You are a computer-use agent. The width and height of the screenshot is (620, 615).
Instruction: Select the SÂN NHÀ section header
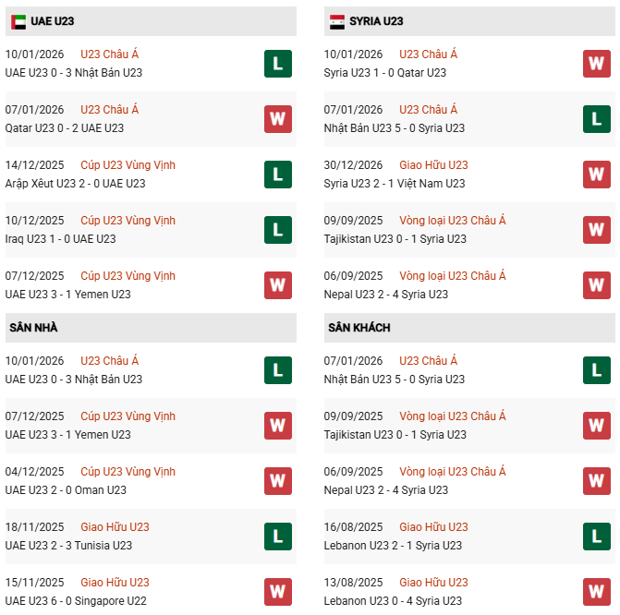click(34, 328)
